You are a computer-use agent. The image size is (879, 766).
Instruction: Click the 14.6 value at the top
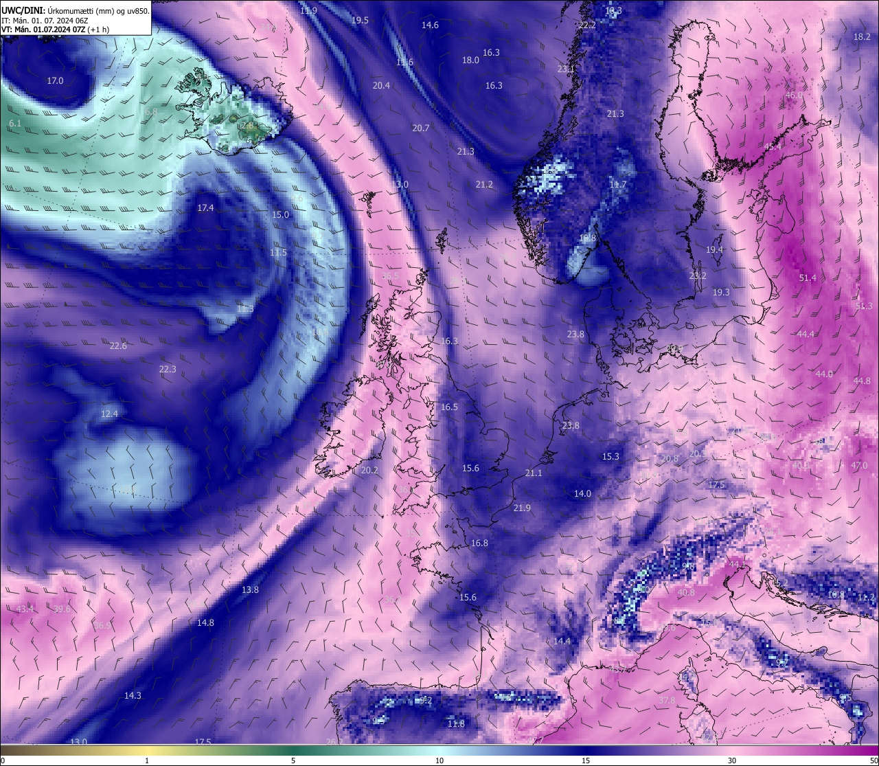pyautogui.click(x=430, y=25)
